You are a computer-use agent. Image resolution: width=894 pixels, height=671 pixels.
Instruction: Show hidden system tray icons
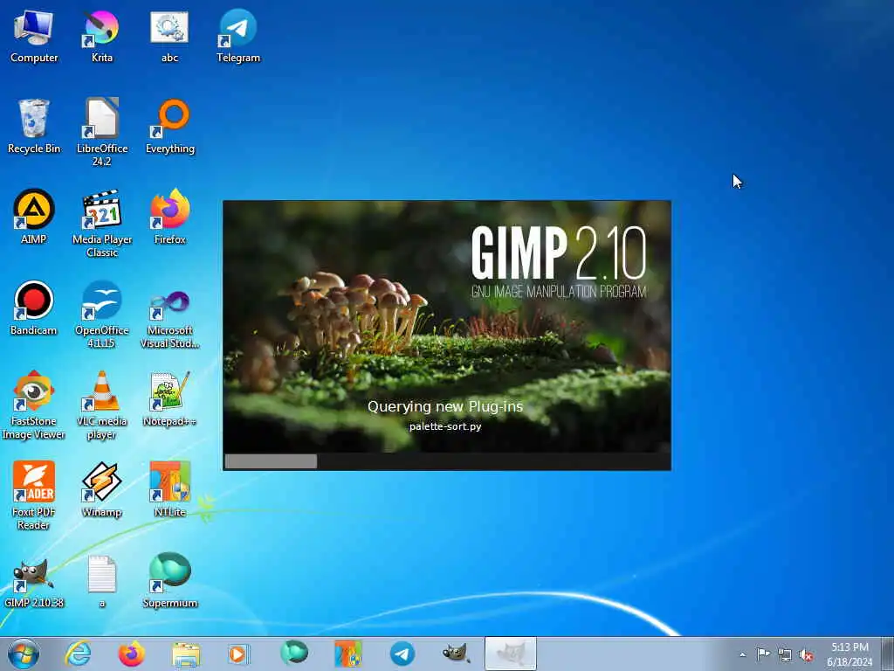pos(742,655)
